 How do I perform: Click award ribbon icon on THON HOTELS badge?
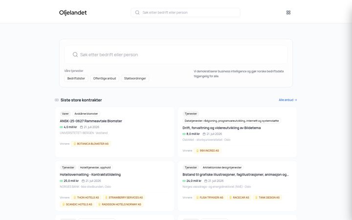coord(75,198)
